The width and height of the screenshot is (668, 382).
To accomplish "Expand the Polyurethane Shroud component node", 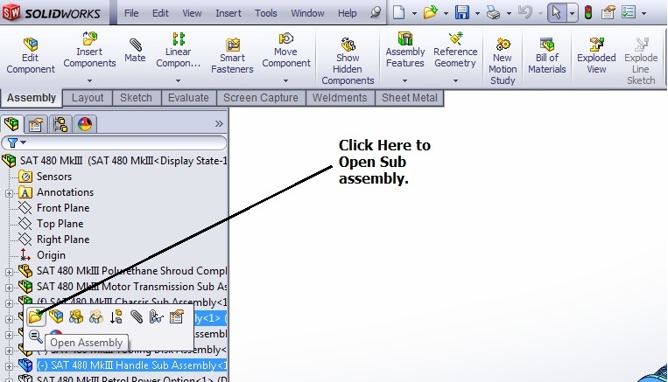I will (9, 272).
